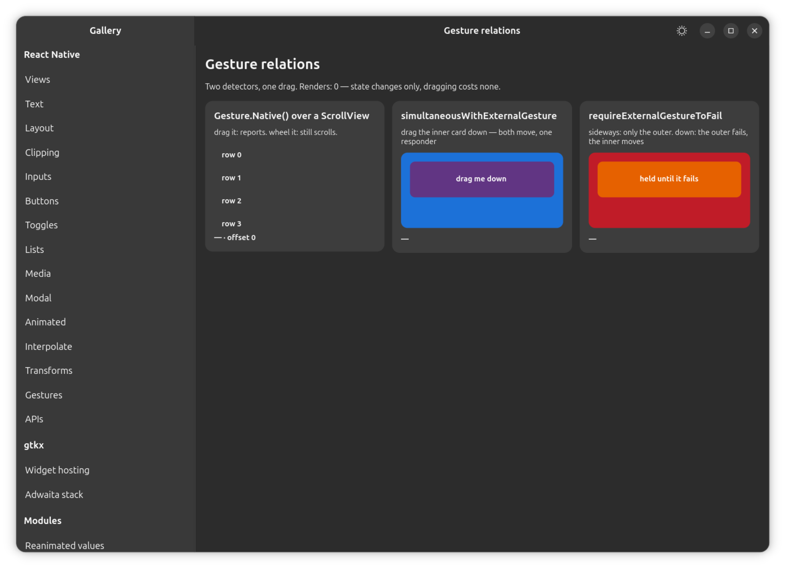This screenshot has width=785, height=568.
Task: Select Layout in the sidebar
Action: 105,128
